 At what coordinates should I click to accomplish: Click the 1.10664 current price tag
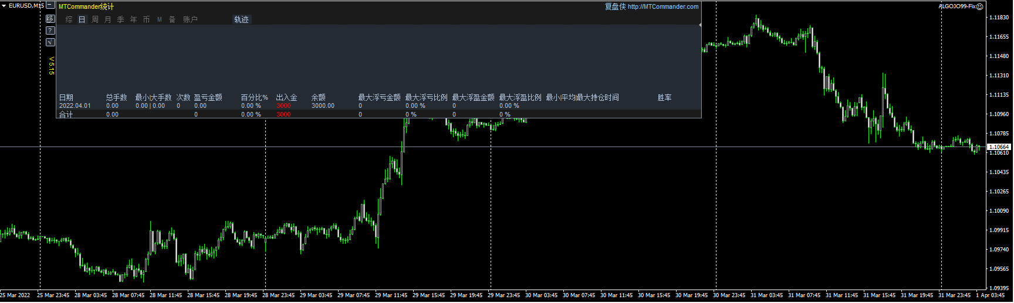[999, 147]
